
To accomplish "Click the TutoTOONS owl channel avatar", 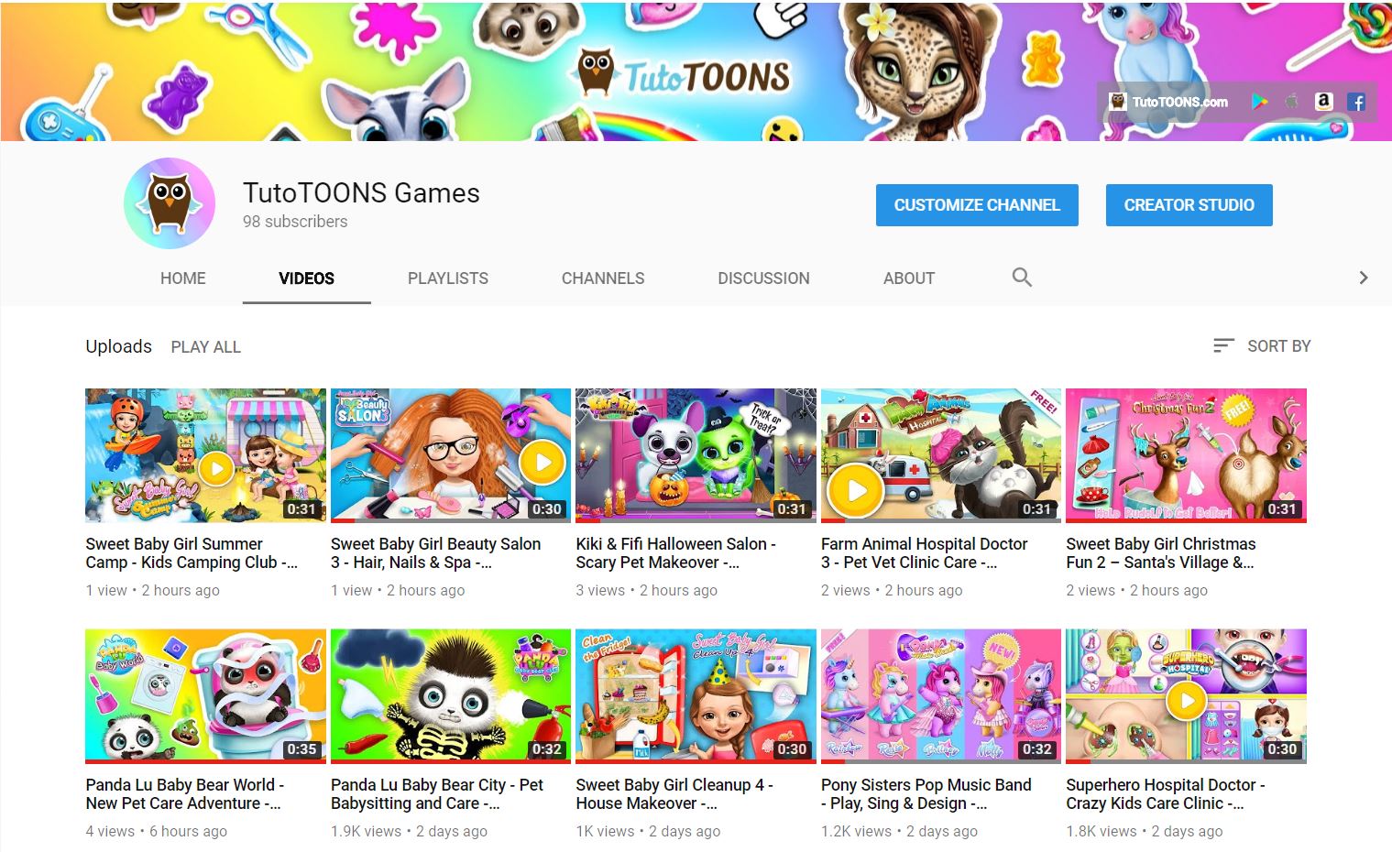I will click(170, 203).
